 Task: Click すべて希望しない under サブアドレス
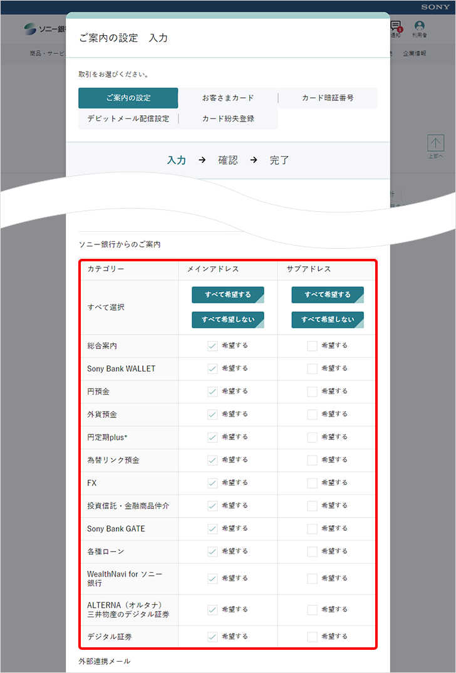(328, 320)
